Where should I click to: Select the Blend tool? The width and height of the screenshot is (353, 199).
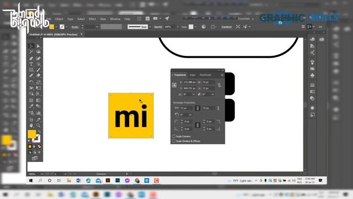click(38, 106)
